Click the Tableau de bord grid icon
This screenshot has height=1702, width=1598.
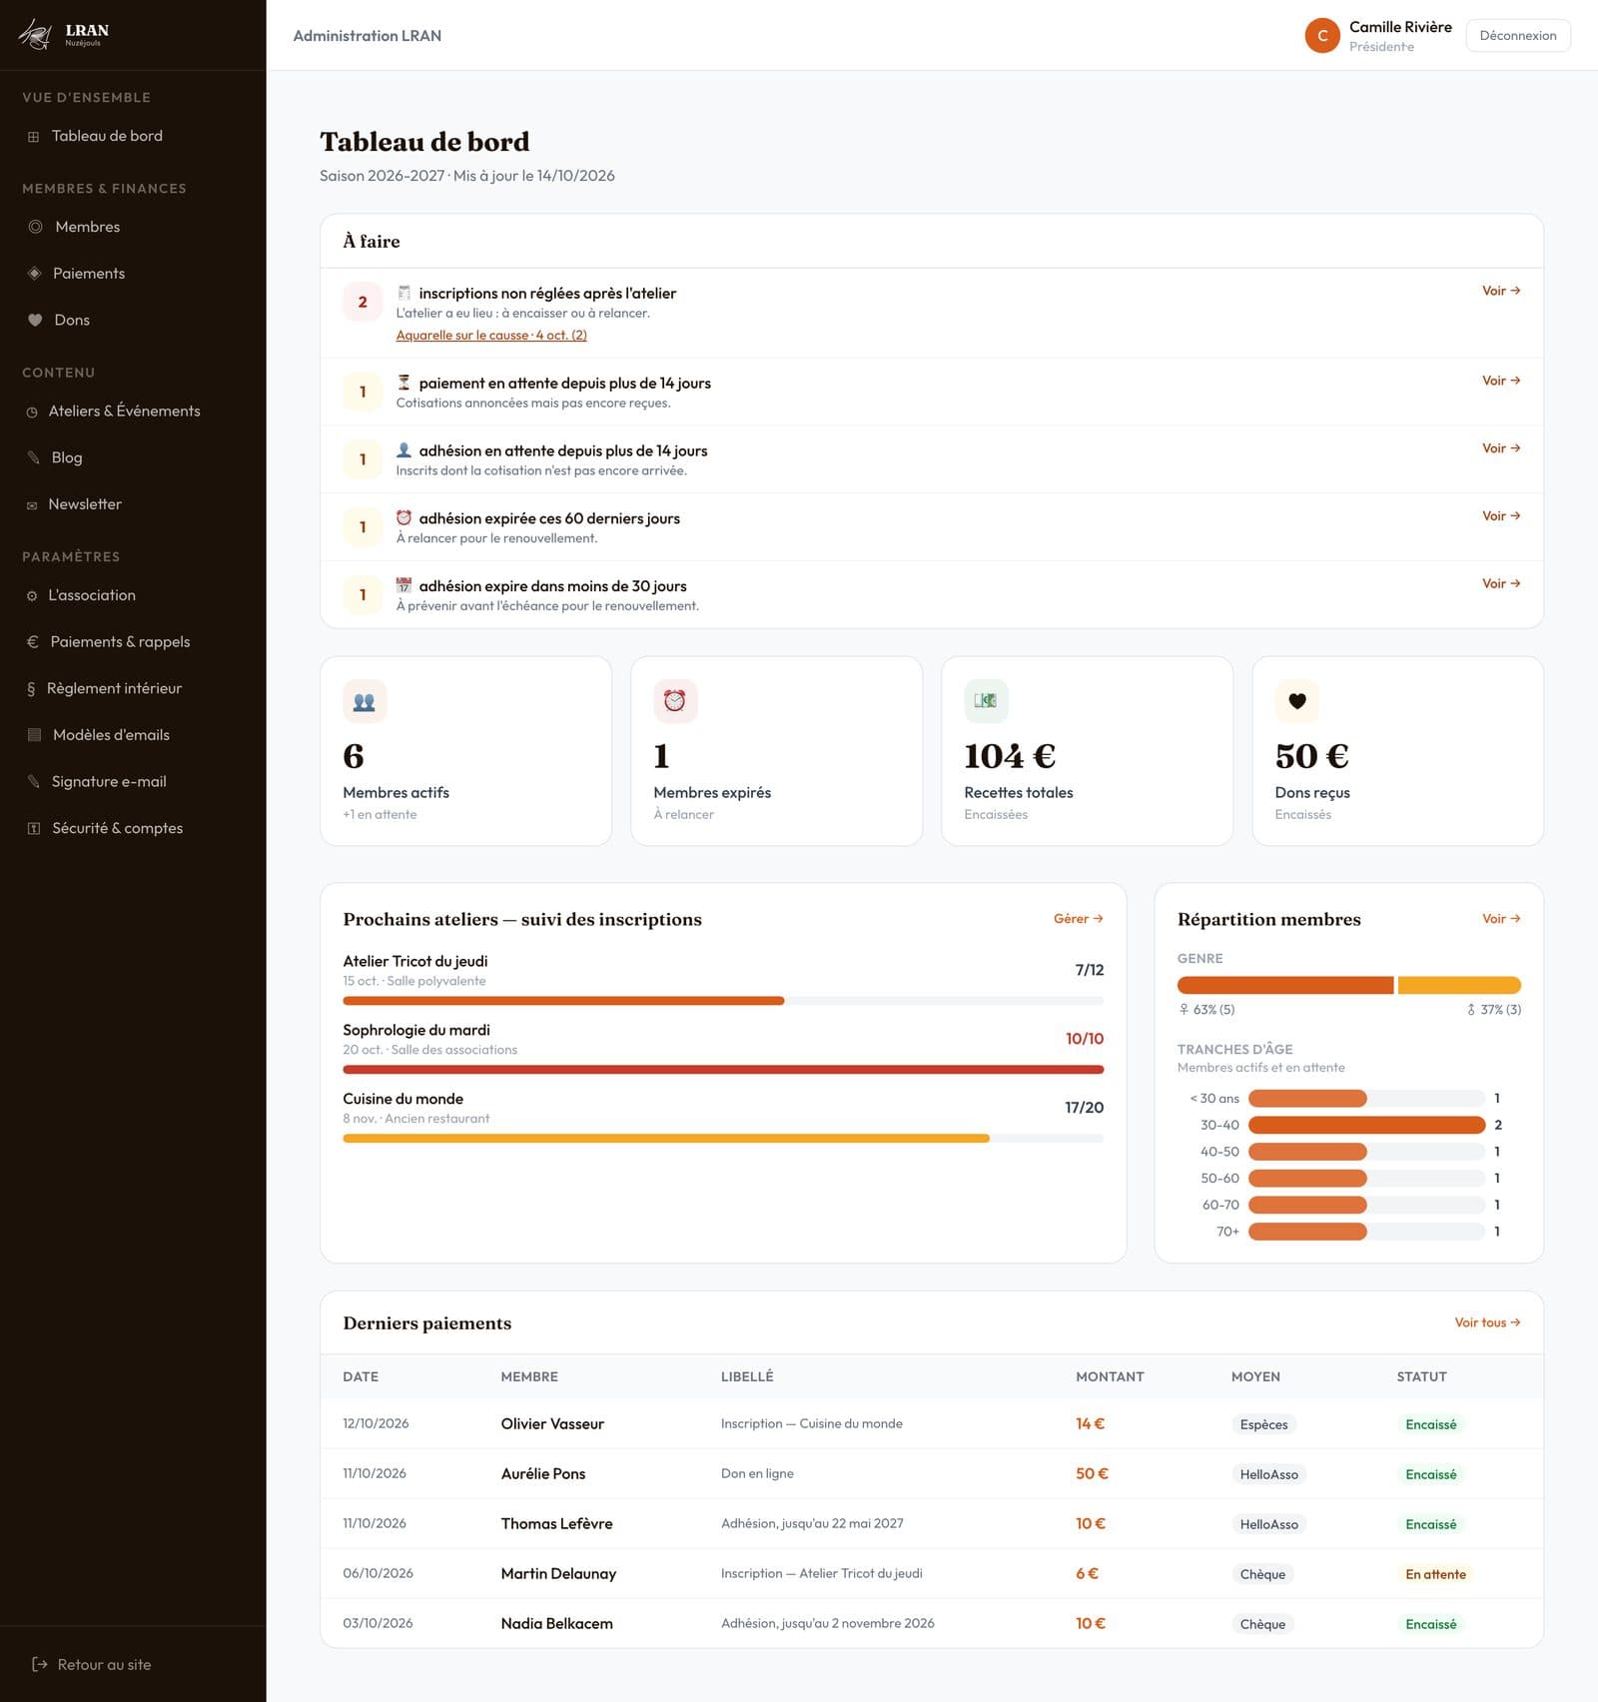[x=33, y=137]
